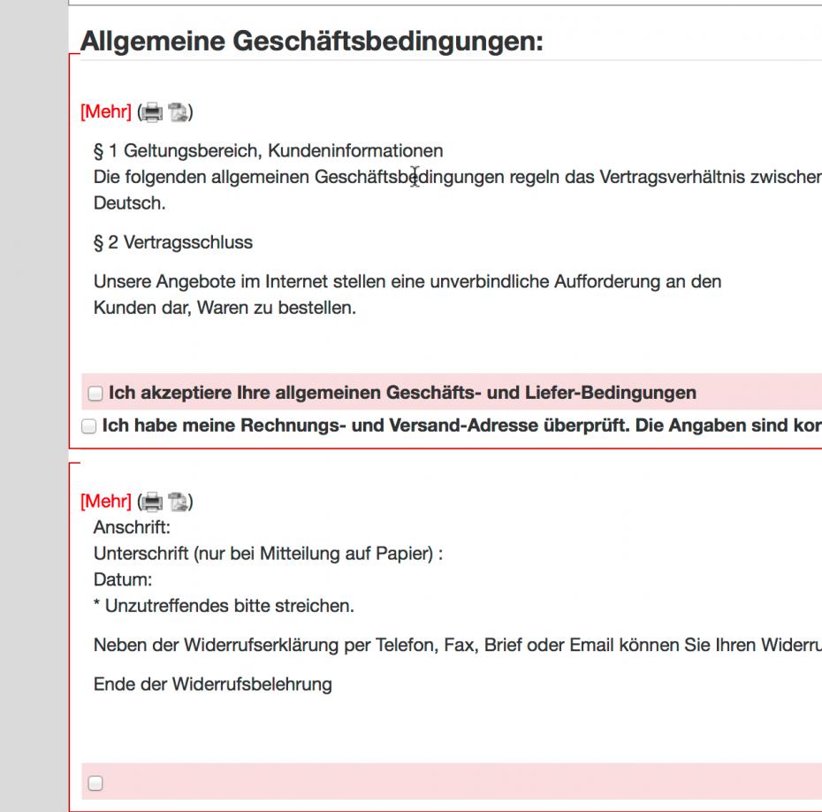
Task: Click the '* Unzutreffendes bitte streichen.' note
Action: click(x=223, y=607)
